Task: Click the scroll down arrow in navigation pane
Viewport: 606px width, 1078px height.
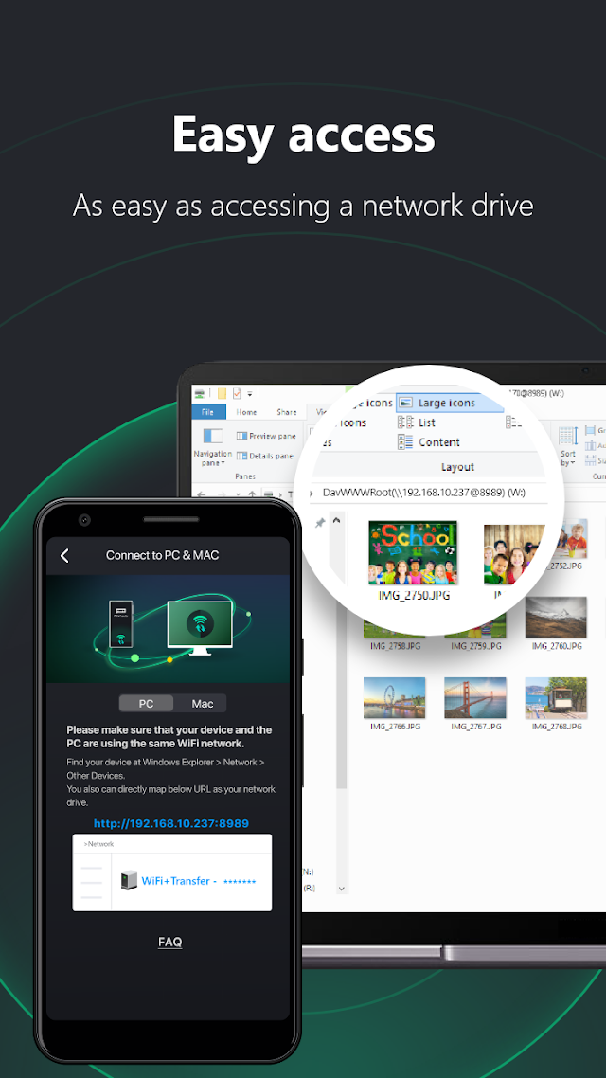Action: (342, 889)
